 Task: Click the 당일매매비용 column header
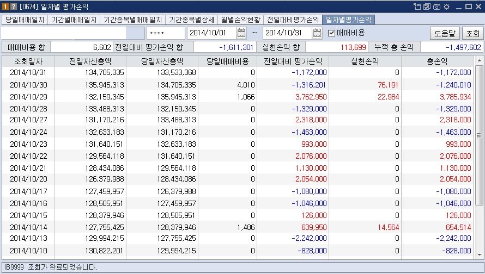tap(228, 61)
